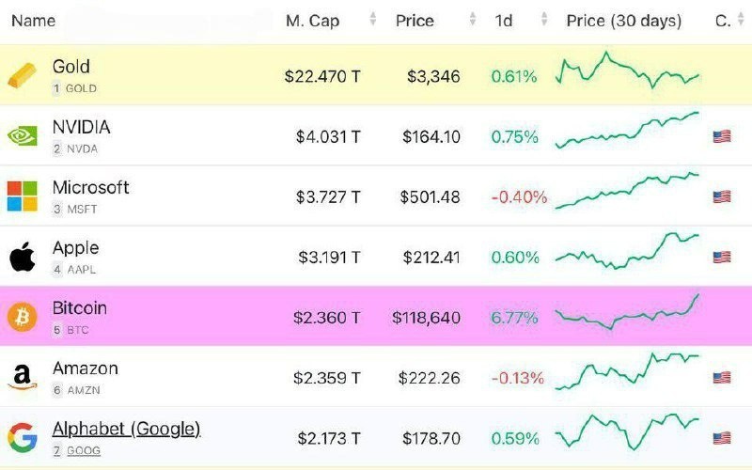Viewport: 752px width, 470px height.
Task: Click Microsoft's 30-day sparkline chart
Action: pos(627,191)
